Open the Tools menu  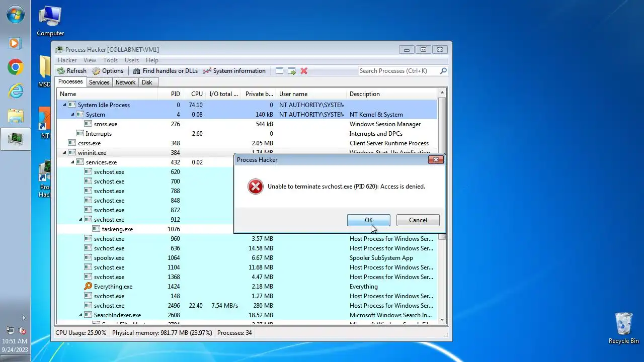pos(111,60)
